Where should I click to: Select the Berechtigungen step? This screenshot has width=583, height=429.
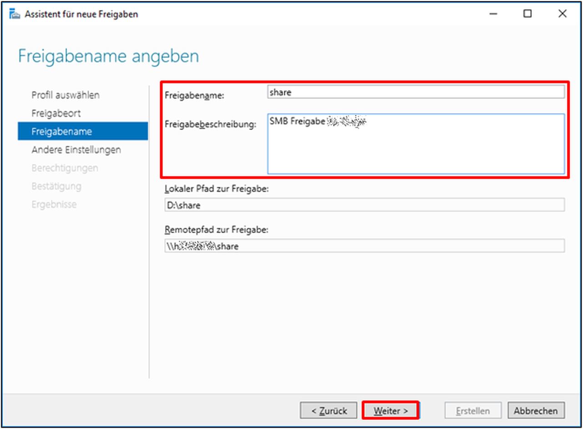(65, 168)
